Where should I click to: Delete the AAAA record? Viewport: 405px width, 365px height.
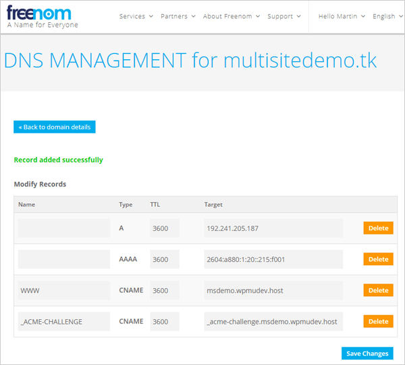378,259
